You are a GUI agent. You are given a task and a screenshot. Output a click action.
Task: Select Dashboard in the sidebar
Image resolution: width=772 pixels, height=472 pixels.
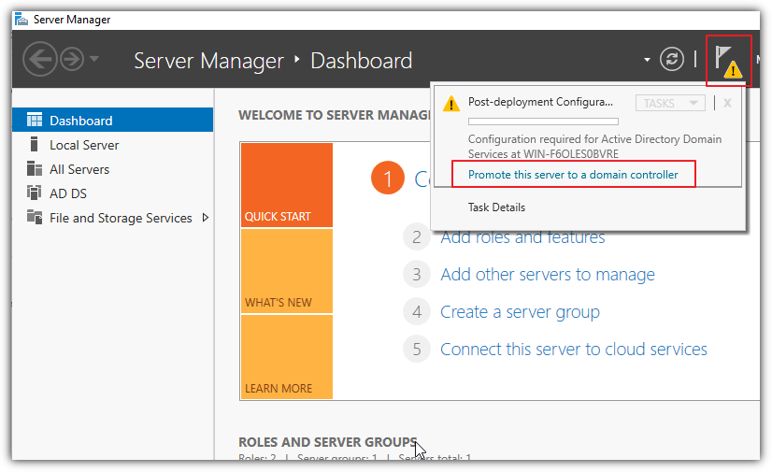[113, 120]
